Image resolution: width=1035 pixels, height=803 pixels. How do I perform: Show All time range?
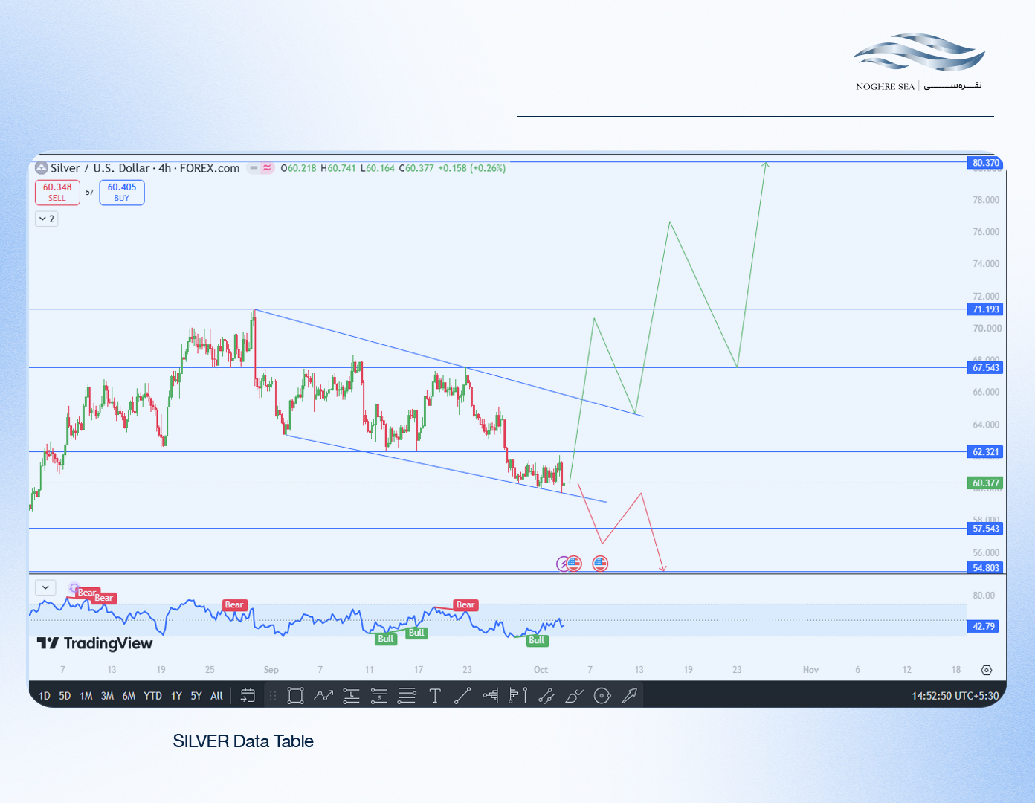pyautogui.click(x=216, y=696)
